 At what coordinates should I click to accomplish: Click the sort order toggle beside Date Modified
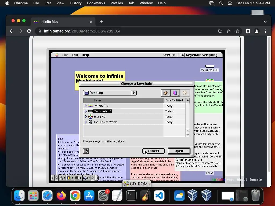187,100
